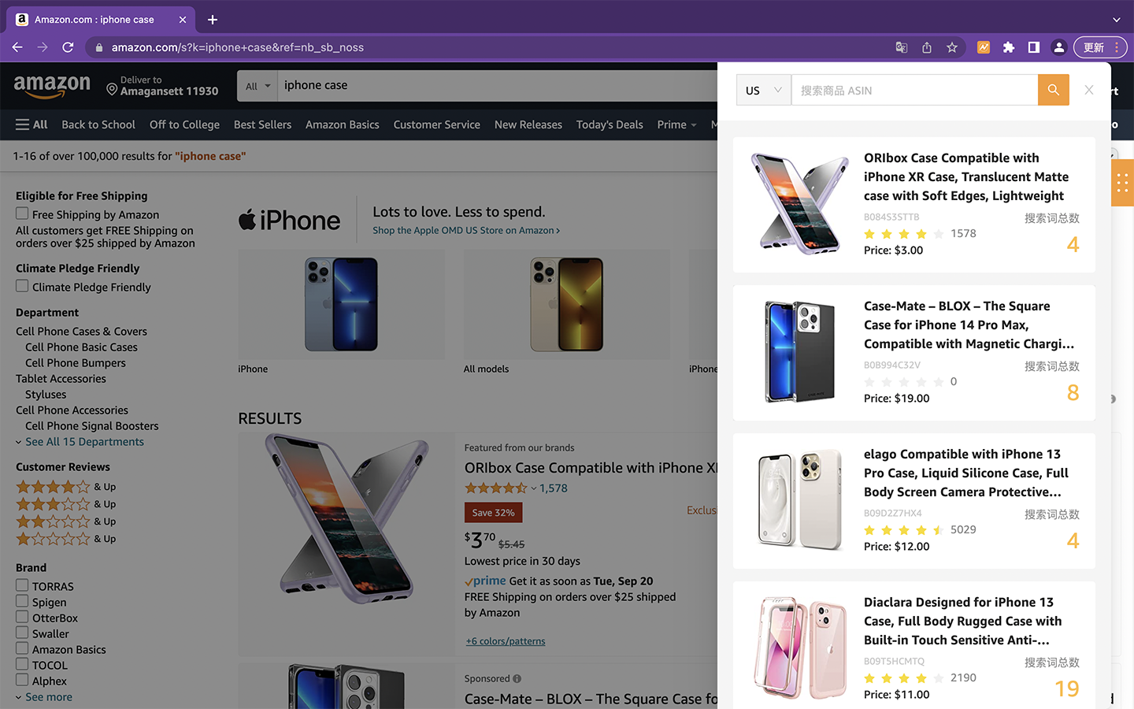Open Best Sellers navigation item
This screenshot has width=1134, height=709.
262,124
